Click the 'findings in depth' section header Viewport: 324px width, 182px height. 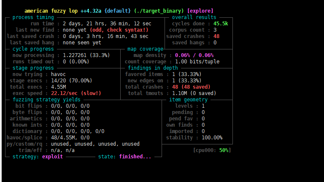click(153, 68)
